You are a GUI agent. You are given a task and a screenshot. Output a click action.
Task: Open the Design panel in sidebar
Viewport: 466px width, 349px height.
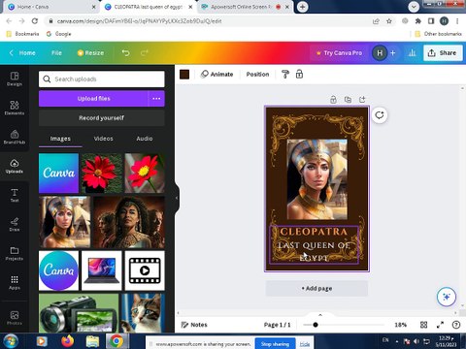click(x=15, y=79)
